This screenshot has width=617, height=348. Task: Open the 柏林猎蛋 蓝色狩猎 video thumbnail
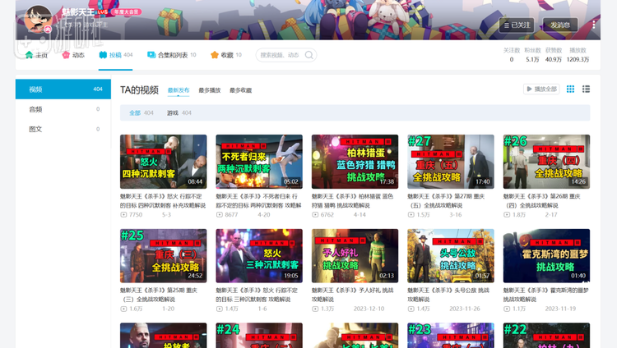tap(355, 161)
